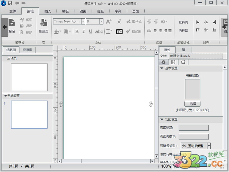Switch to the 插入 ribbon tab
This screenshot has width=229, height=172.
[48, 11]
